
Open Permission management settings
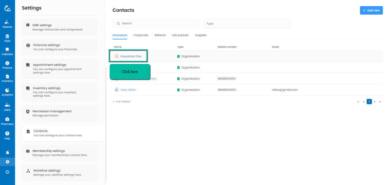tap(60, 113)
